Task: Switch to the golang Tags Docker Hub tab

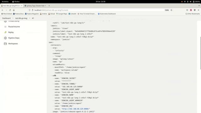Action: (35, 6)
